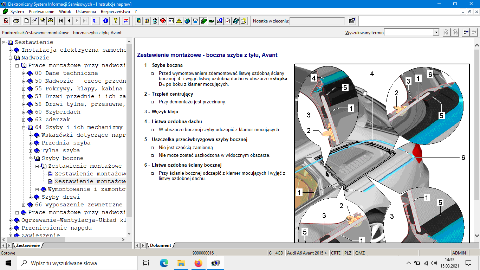Open the ? help menu

coord(136,11)
